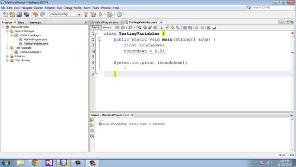
Task: Open the Run Project dropdown arrow
Action: (x=105, y=14)
